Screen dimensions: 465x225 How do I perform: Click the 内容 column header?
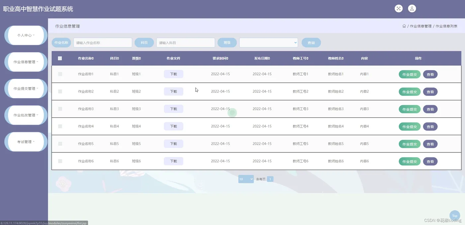(364, 58)
